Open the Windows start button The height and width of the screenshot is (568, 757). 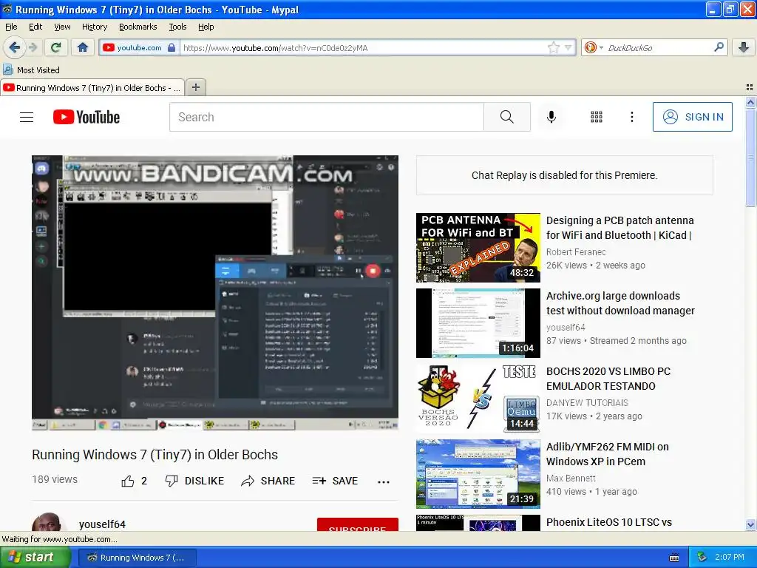(x=35, y=557)
